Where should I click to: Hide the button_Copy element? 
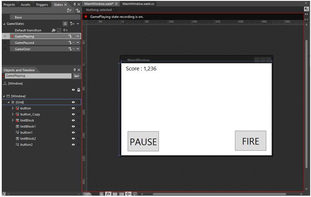click(x=73, y=114)
